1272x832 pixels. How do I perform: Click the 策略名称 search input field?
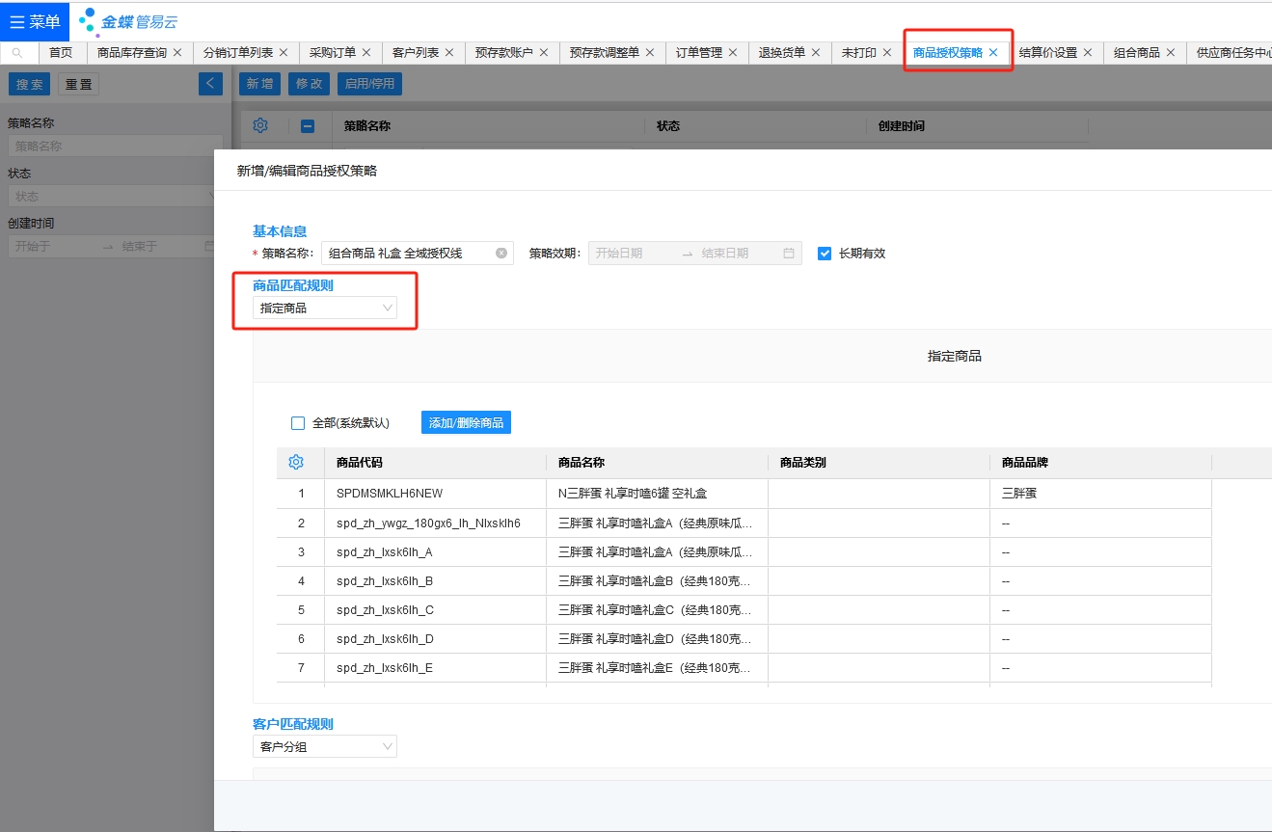pyautogui.click(x=111, y=147)
